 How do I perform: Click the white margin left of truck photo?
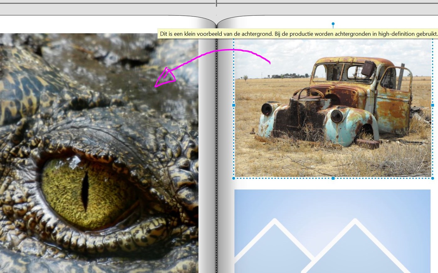coord(226,125)
